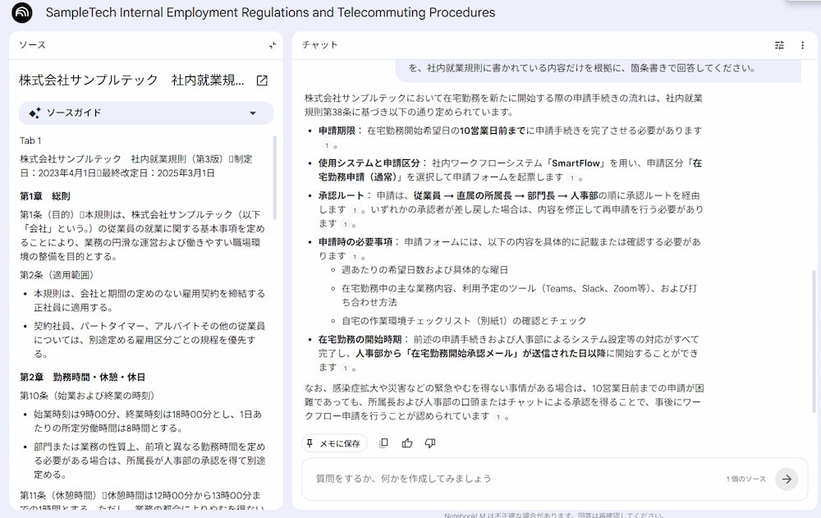
Task: Click the bullet 始業時刻は9時00分 in source
Action: [148, 421]
